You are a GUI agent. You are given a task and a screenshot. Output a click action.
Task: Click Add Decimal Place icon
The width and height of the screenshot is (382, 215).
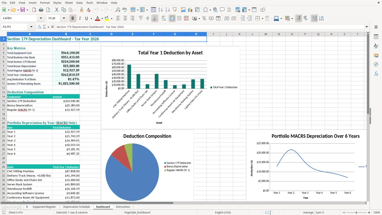(x=227, y=18)
